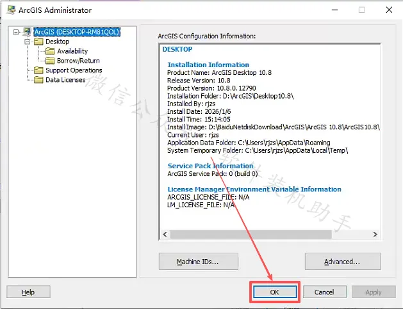Select ArcGIS (DESKTOP-RM81QOL) tree item

tap(77, 32)
